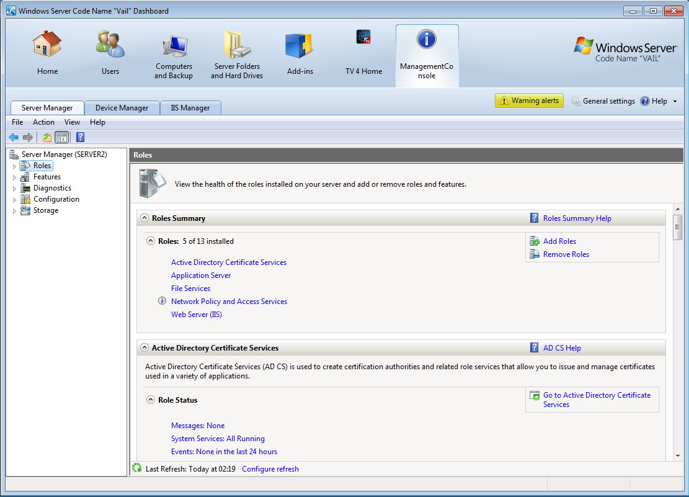The width and height of the screenshot is (689, 497).
Task: Open the TV 4 Home section
Action: click(363, 52)
